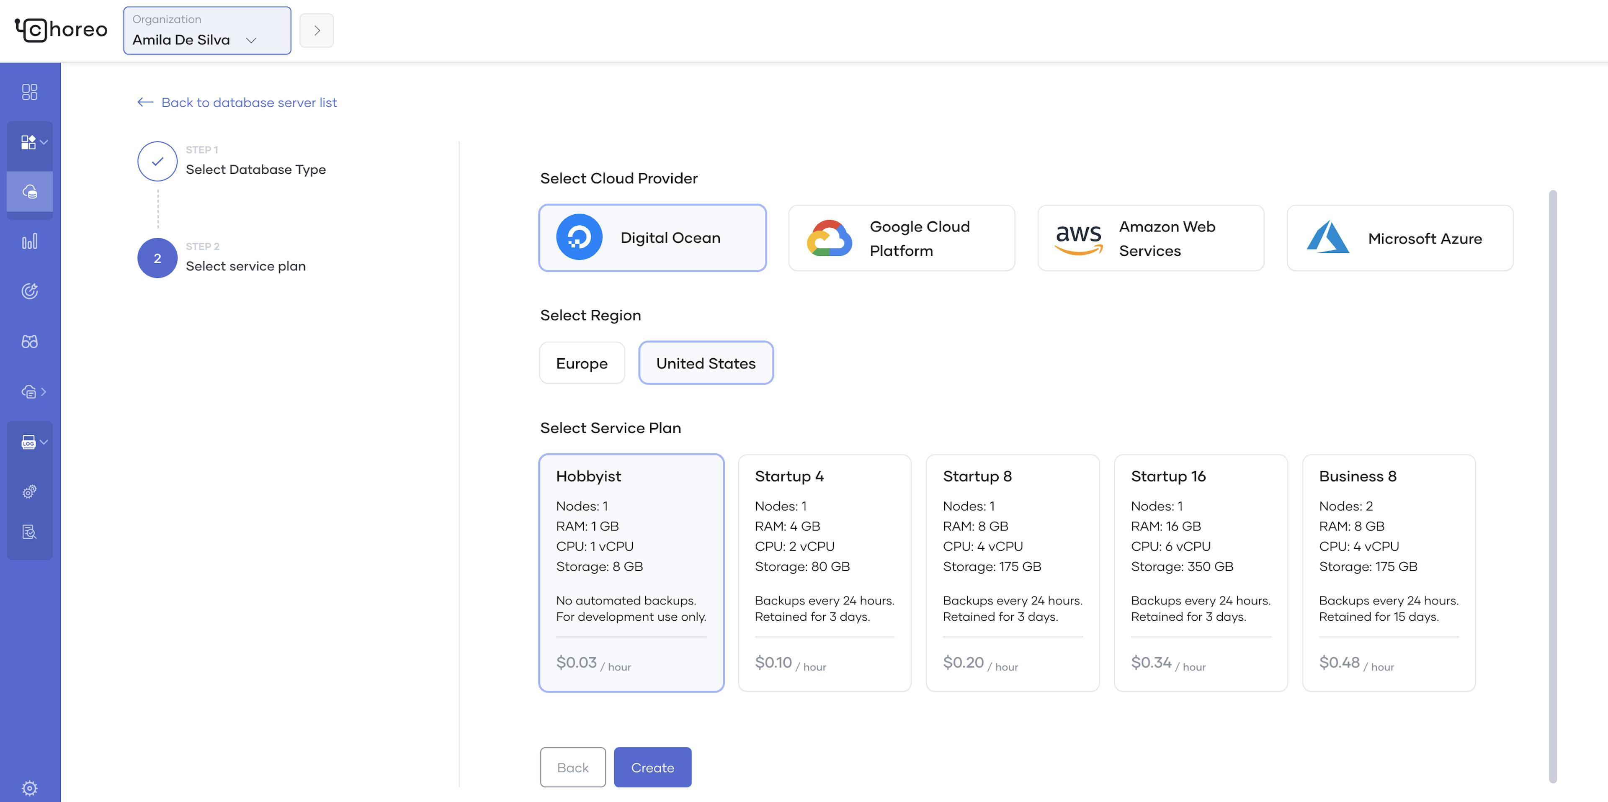
Task: Open the Organization Amila De Silva dropdown
Action: [207, 31]
